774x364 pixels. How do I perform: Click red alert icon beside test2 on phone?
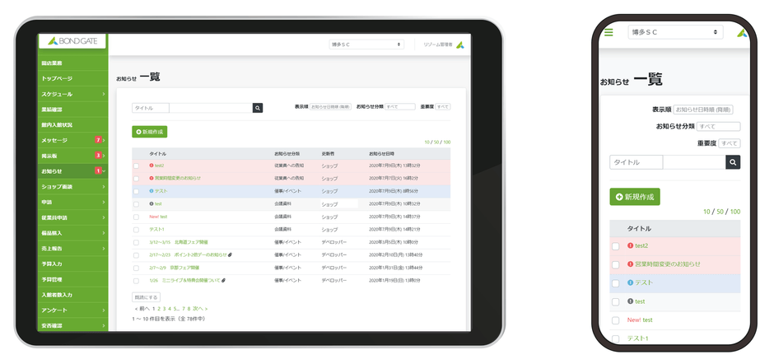630,245
